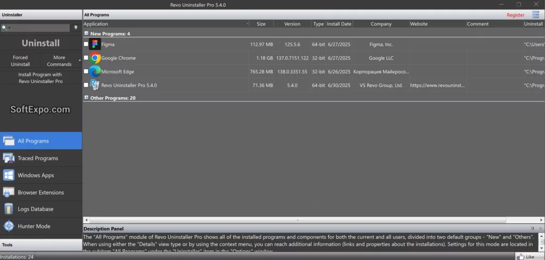Open the Logs Database section

pyautogui.click(x=41, y=209)
